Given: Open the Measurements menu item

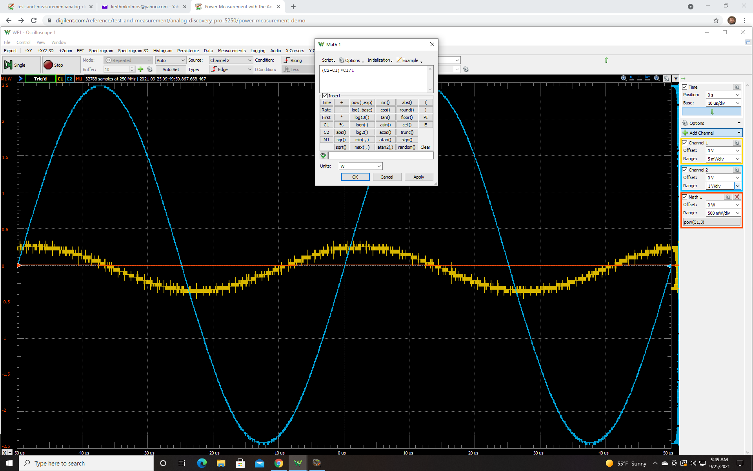Looking at the screenshot, I should click(x=231, y=51).
